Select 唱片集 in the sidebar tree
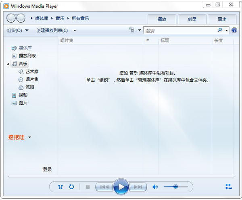The height and width of the screenshot is (200, 242). [x=32, y=79]
